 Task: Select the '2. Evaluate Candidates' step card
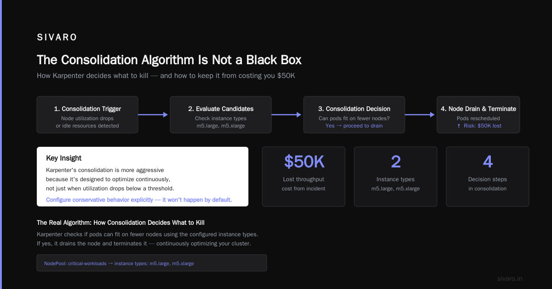click(x=221, y=115)
